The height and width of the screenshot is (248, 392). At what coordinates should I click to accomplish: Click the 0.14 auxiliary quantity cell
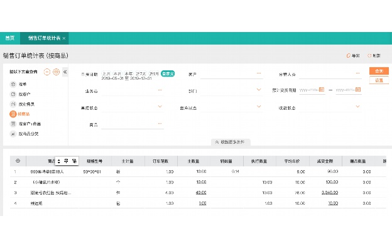(235, 171)
